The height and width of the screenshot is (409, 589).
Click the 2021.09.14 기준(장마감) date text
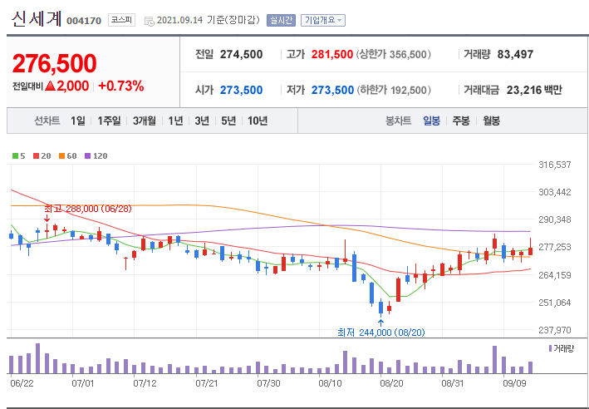[209, 20]
